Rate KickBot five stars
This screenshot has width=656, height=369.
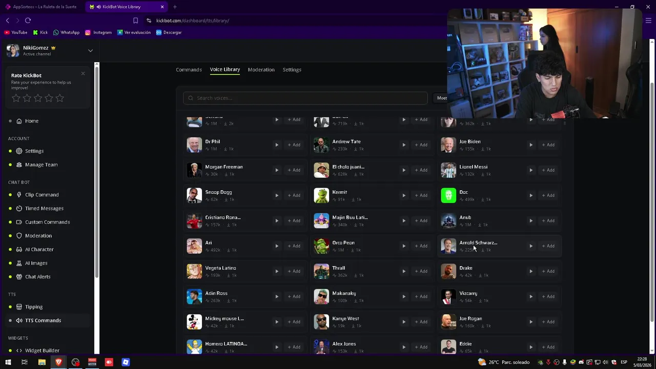[60, 98]
